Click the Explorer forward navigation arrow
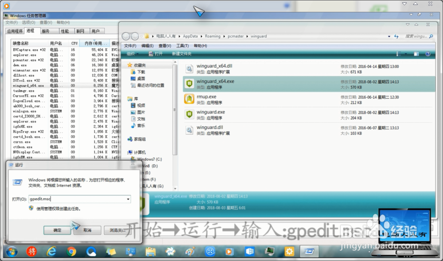Viewport: 443px width, 261px height. [x=135, y=36]
